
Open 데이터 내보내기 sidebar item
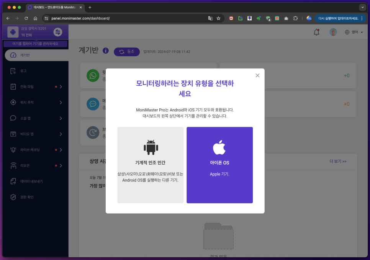tap(35, 181)
